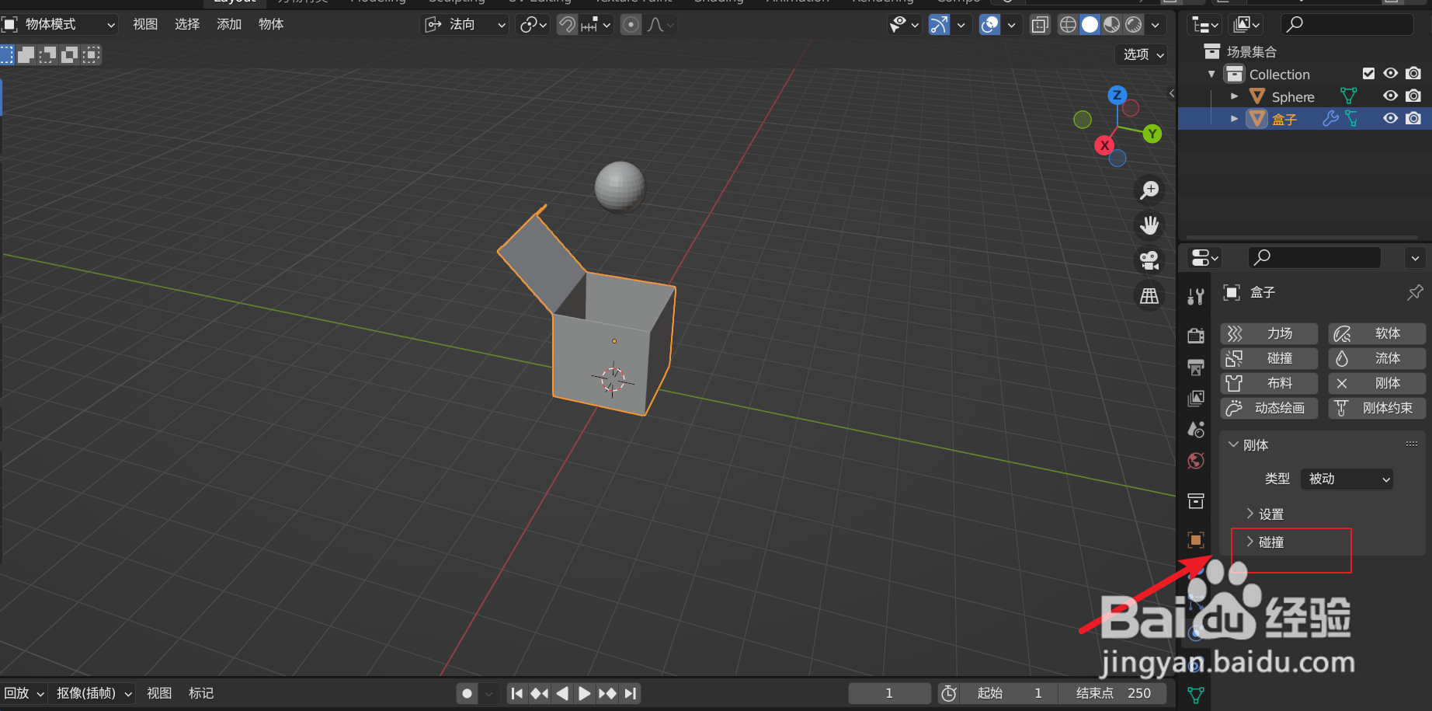Toggle viewport gizmos
The height and width of the screenshot is (711, 1432).
[x=940, y=25]
